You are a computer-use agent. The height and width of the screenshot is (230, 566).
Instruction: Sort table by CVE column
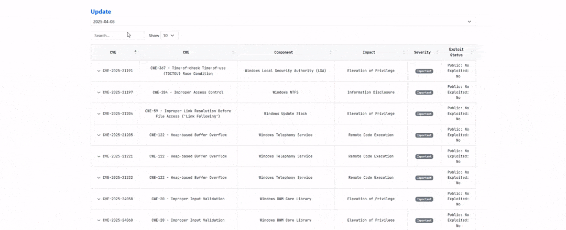[113, 52]
